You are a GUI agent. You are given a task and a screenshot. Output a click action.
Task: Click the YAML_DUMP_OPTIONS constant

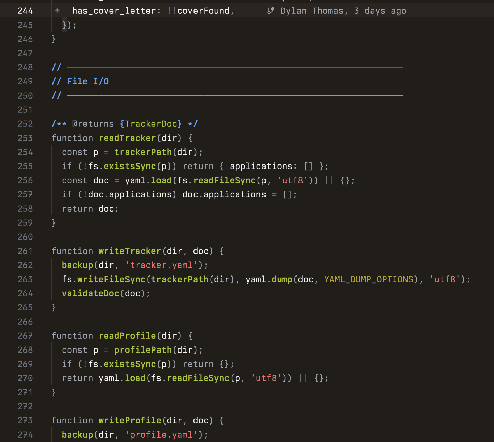368,279
